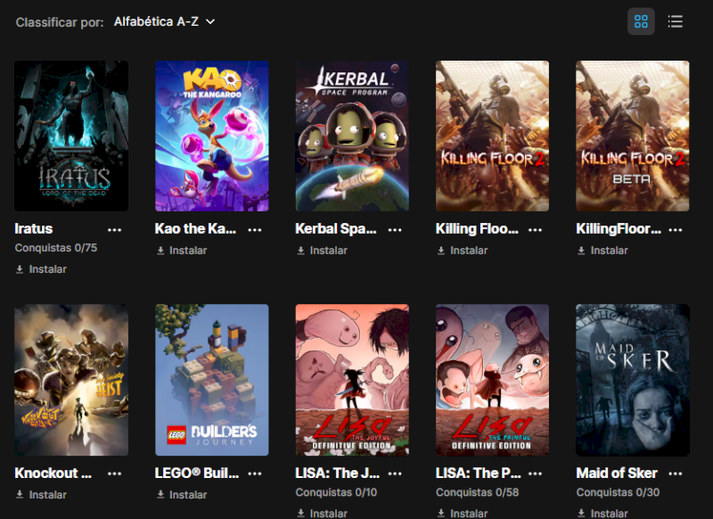
Task: Open the Maid of Sker cover thumbnail
Action: pyautogui.click(x=633, y=380)
